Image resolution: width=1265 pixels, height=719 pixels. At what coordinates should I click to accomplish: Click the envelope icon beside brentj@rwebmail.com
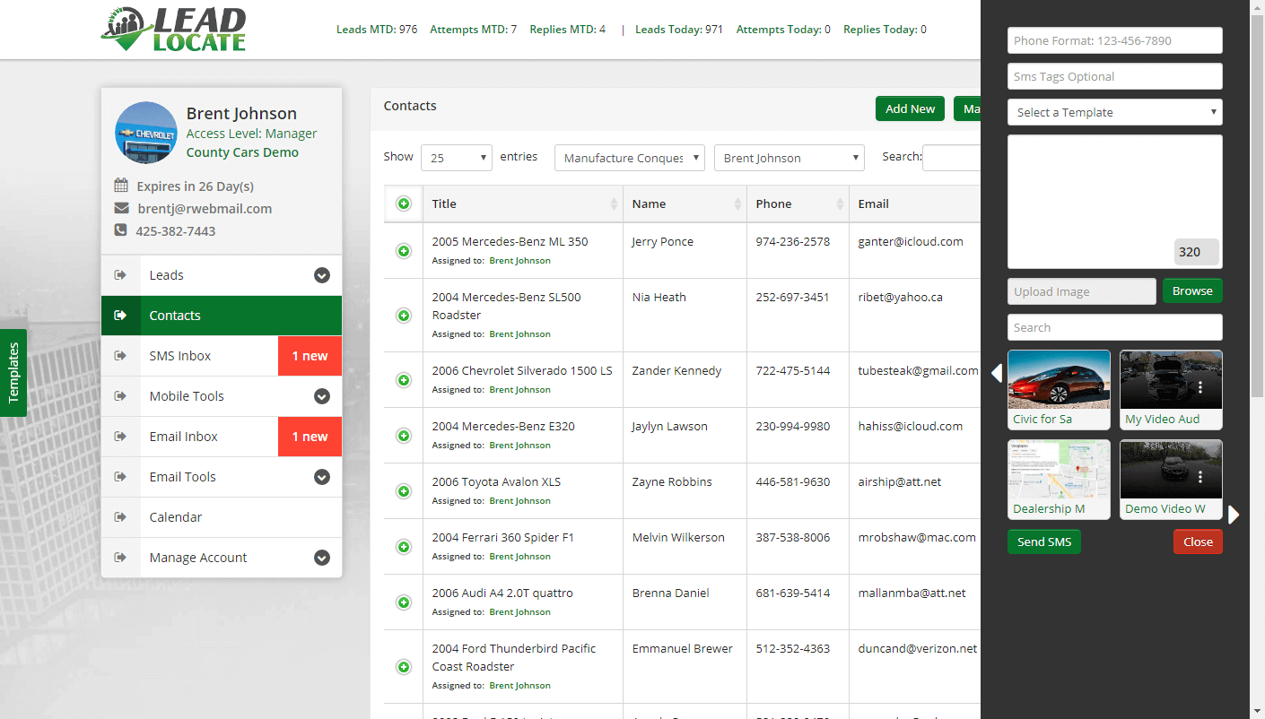coord(121,208)
